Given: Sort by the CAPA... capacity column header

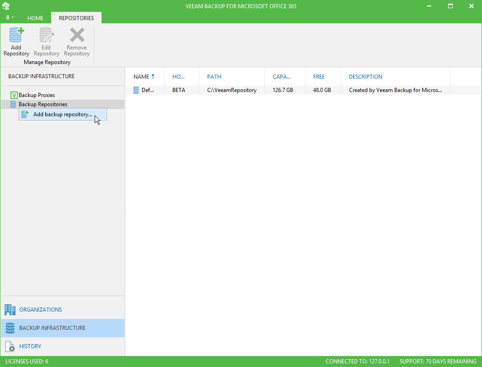Looking at the screenshot, I should tap(282, 76).
